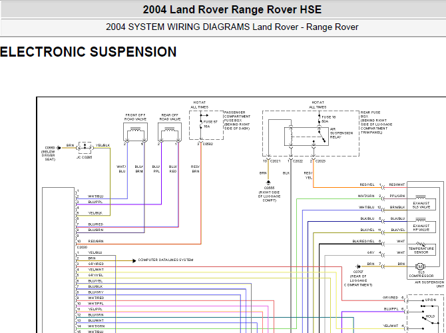Viewport: 446px width, 333px height.
Task: Click the "TEMPERATURE SENSOR" label
Action: pos(421,250)
